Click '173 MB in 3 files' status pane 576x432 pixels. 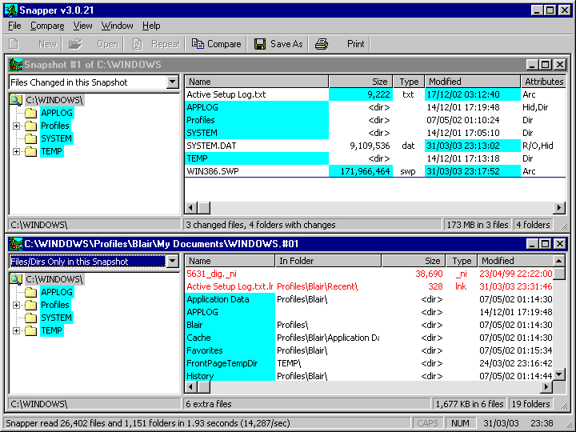tap(477, 225)
